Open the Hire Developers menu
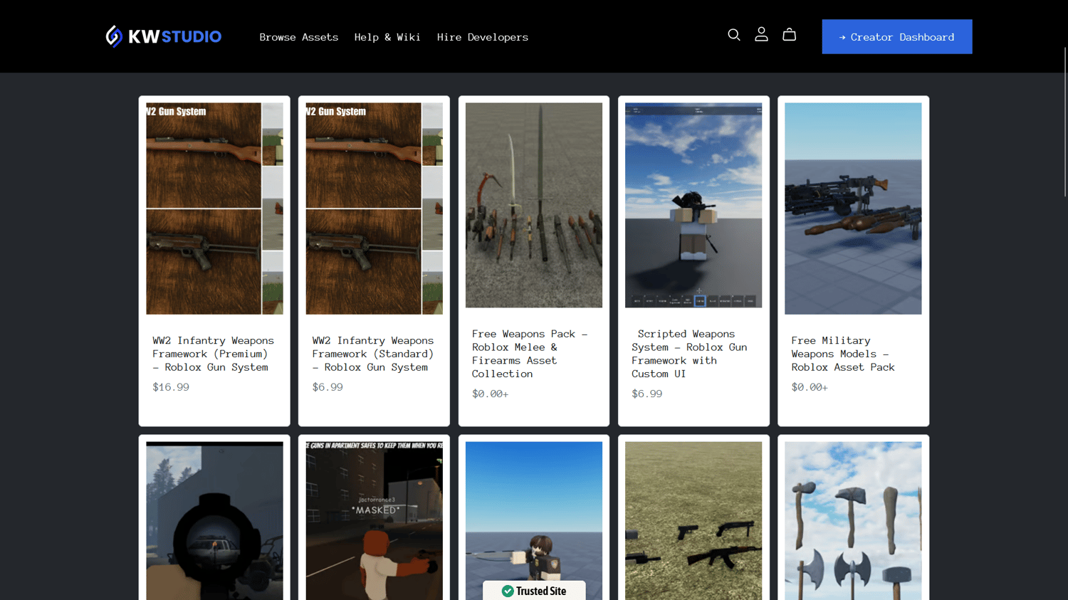Image resolution: width=1068 pixels, height=600 pixels. (483, 37)
